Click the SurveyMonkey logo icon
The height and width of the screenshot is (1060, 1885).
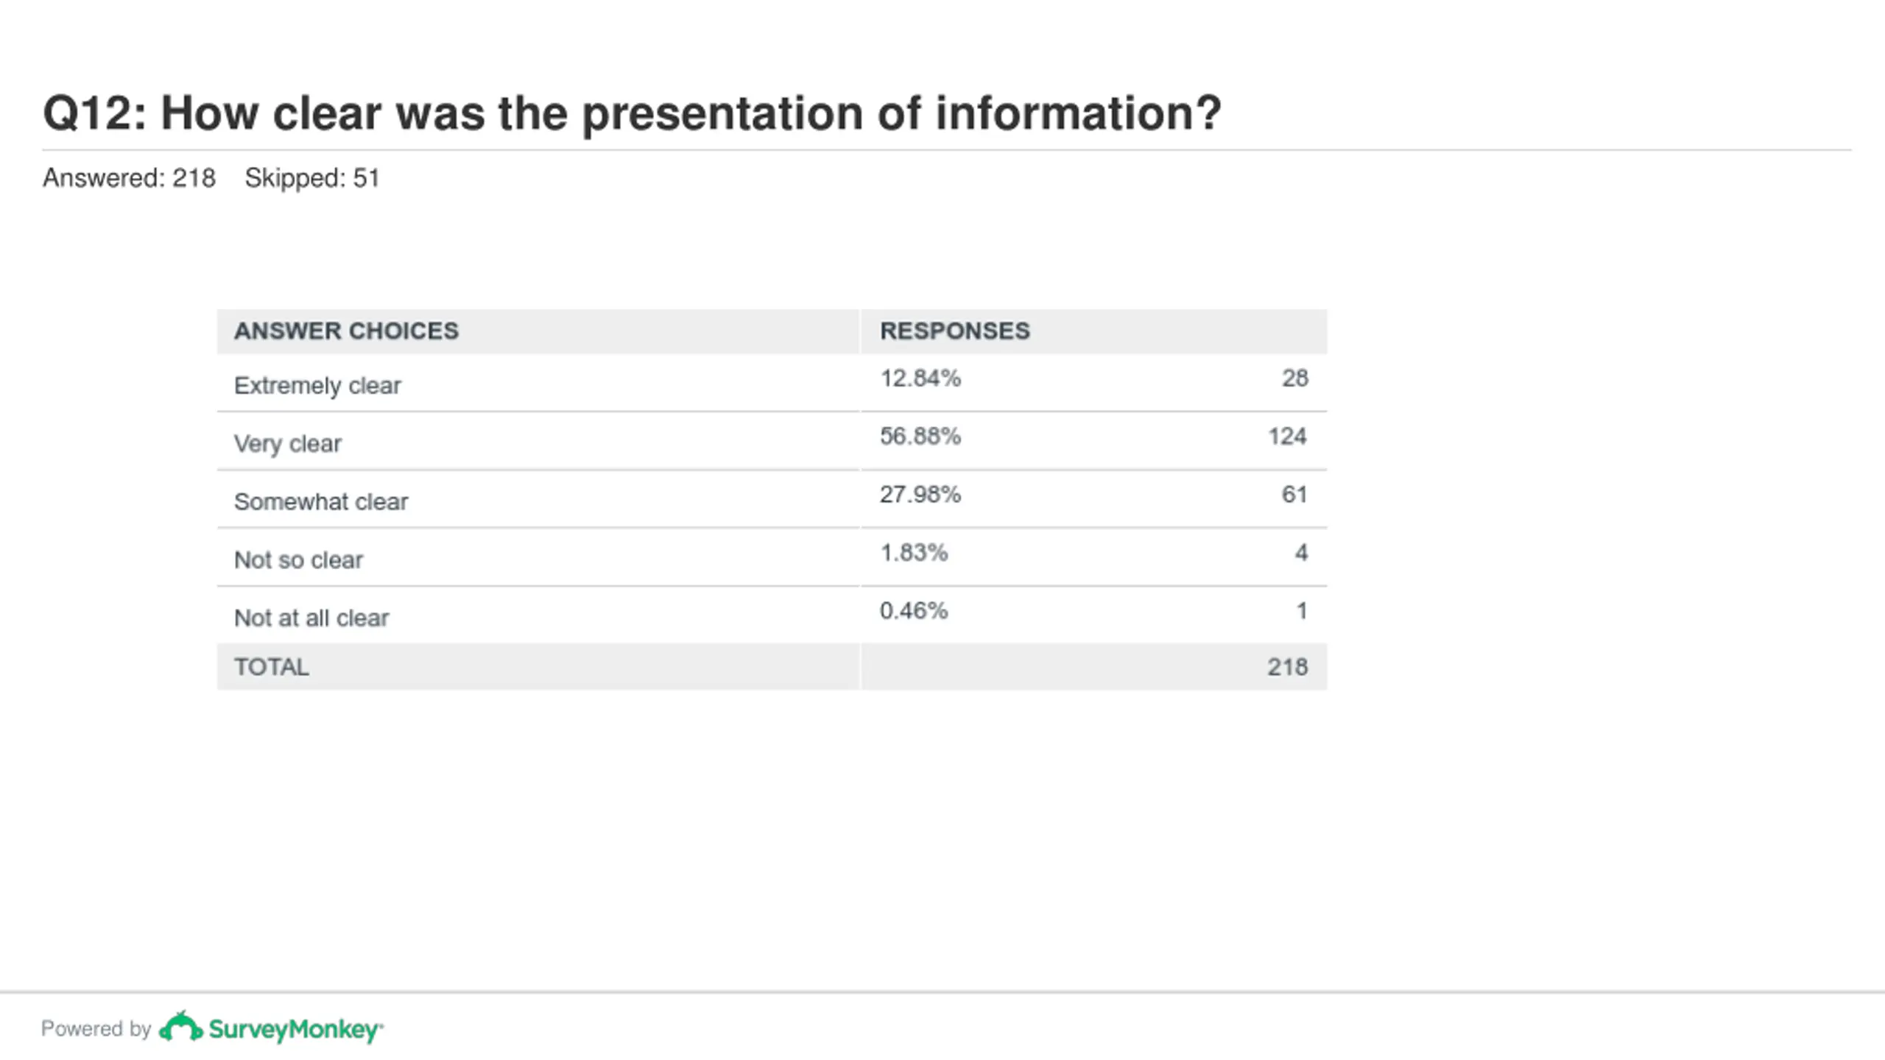[180, 1027]
